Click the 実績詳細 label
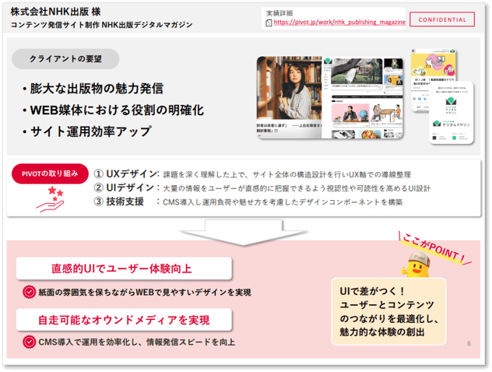The width and height of the screenshot is (492, 372). [x=279, y=13]
